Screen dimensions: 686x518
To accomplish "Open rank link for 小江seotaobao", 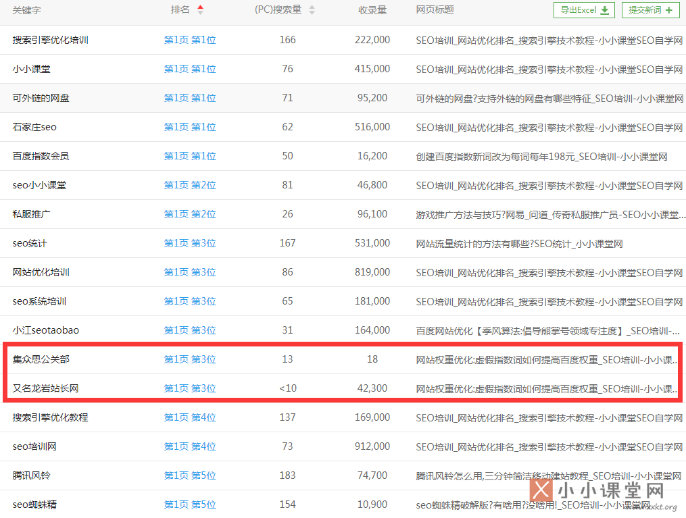I will point(190,330).
